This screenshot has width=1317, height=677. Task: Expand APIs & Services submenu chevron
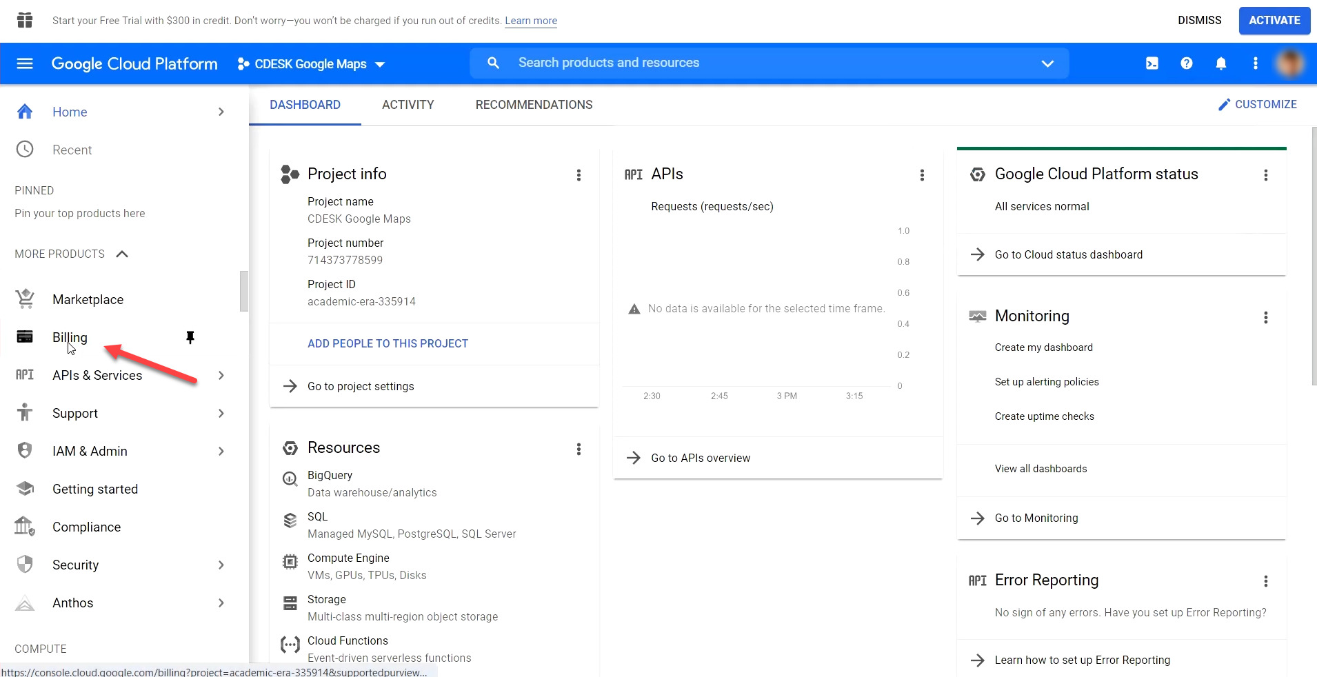pyautogui.click(x=221, y=375)
